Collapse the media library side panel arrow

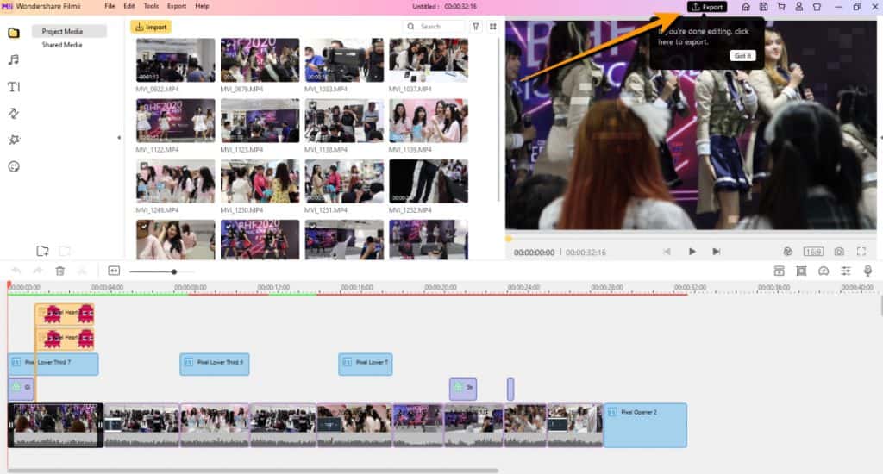pos(120,138)
